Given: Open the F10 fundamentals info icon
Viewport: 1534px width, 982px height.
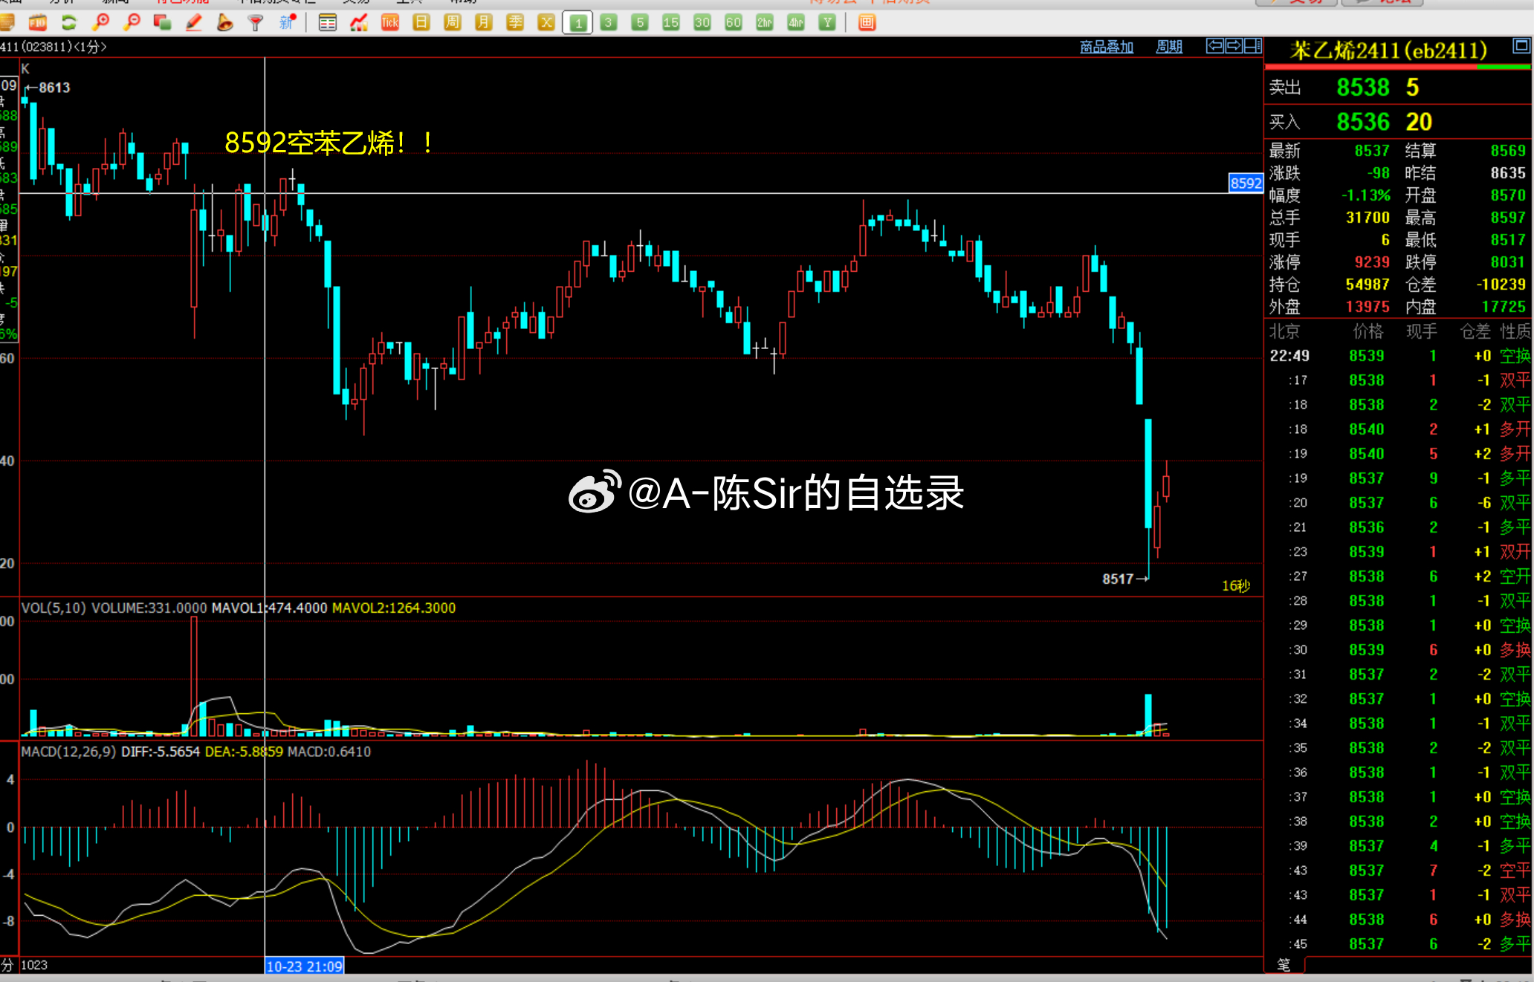Looking at the screenshot, I should tap(38, 22).
